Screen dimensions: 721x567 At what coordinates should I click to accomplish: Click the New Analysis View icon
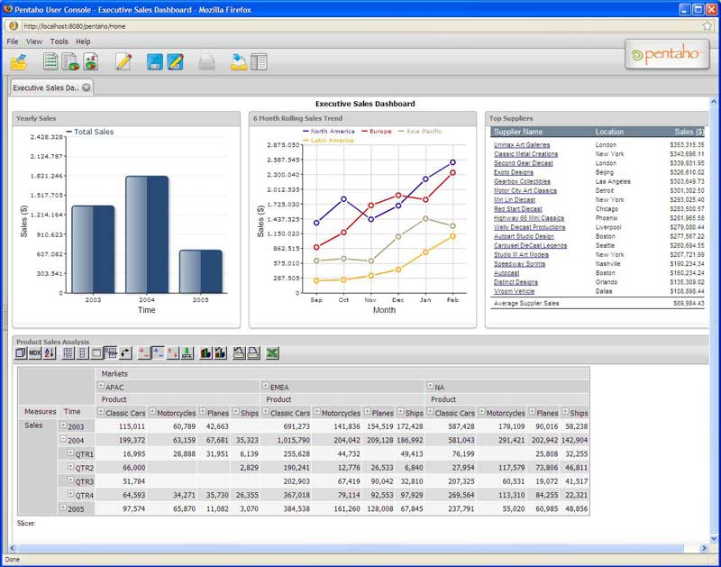click(x=71, y=61)
